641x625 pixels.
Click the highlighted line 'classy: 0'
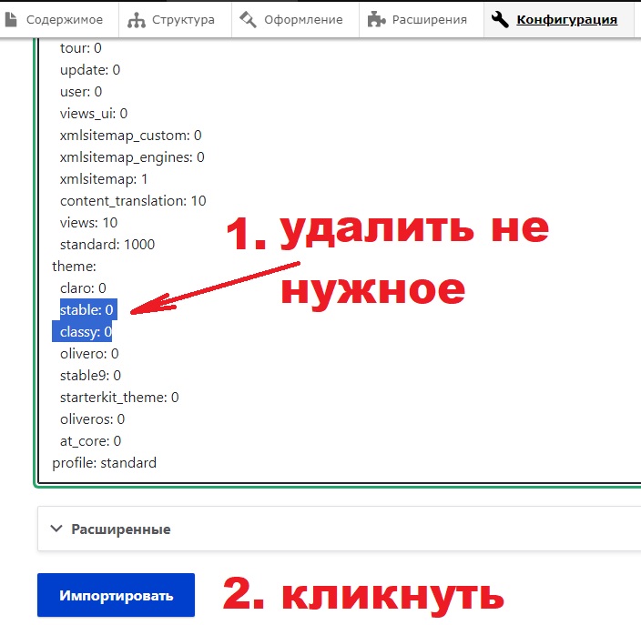(x=82, y=331)
